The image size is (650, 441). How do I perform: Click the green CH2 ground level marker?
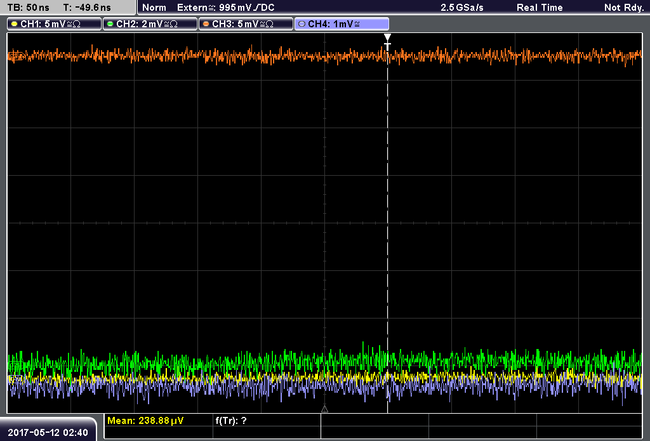pyautogui.click(x=15, y=365)
